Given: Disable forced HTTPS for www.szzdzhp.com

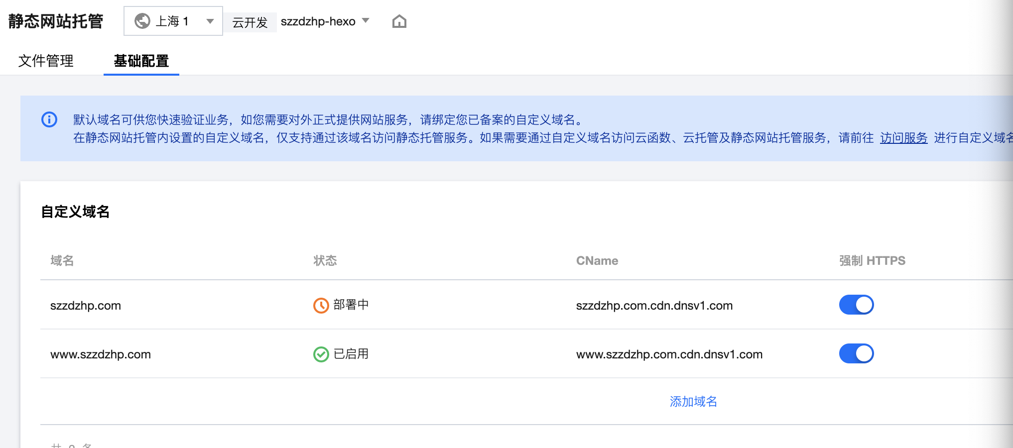Looking at the screenshot, I should click(x=857, y=353).
